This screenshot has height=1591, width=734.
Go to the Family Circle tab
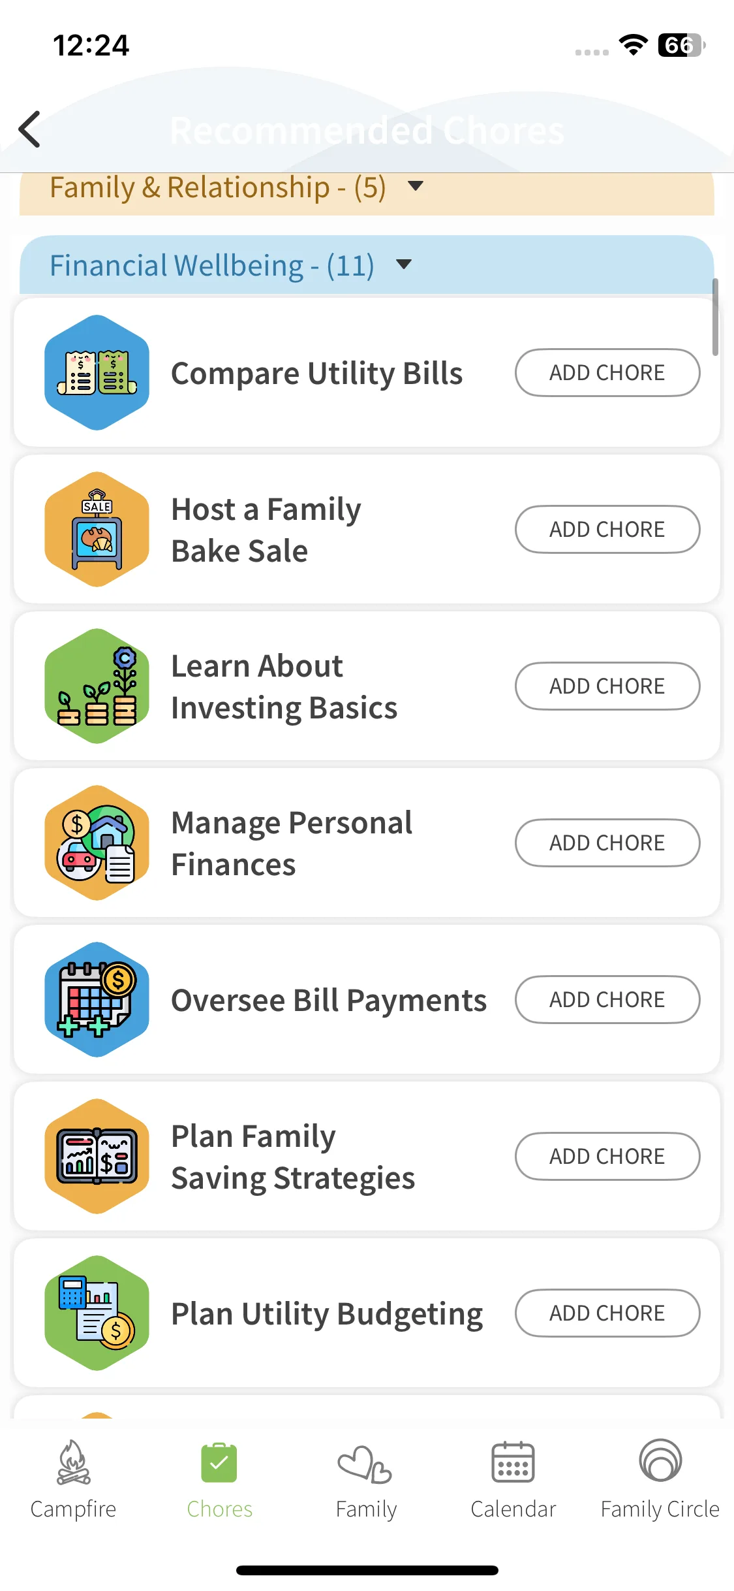point(660,1480)
